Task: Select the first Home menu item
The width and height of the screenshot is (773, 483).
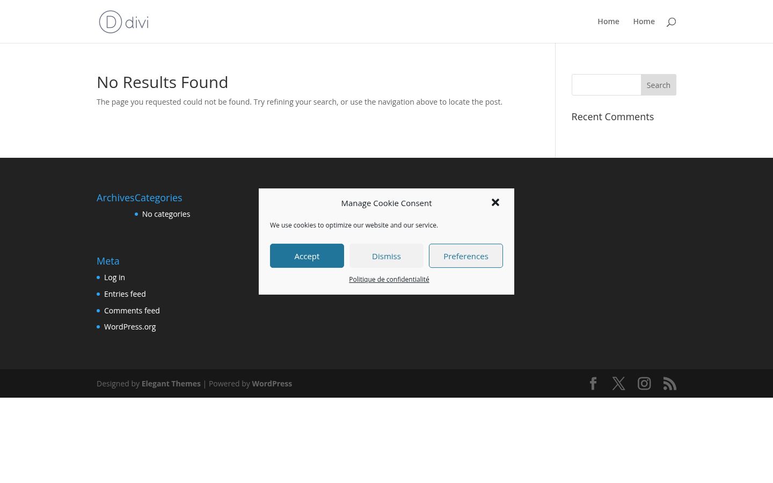Action: pyautogui.click(x=608, y=21)
